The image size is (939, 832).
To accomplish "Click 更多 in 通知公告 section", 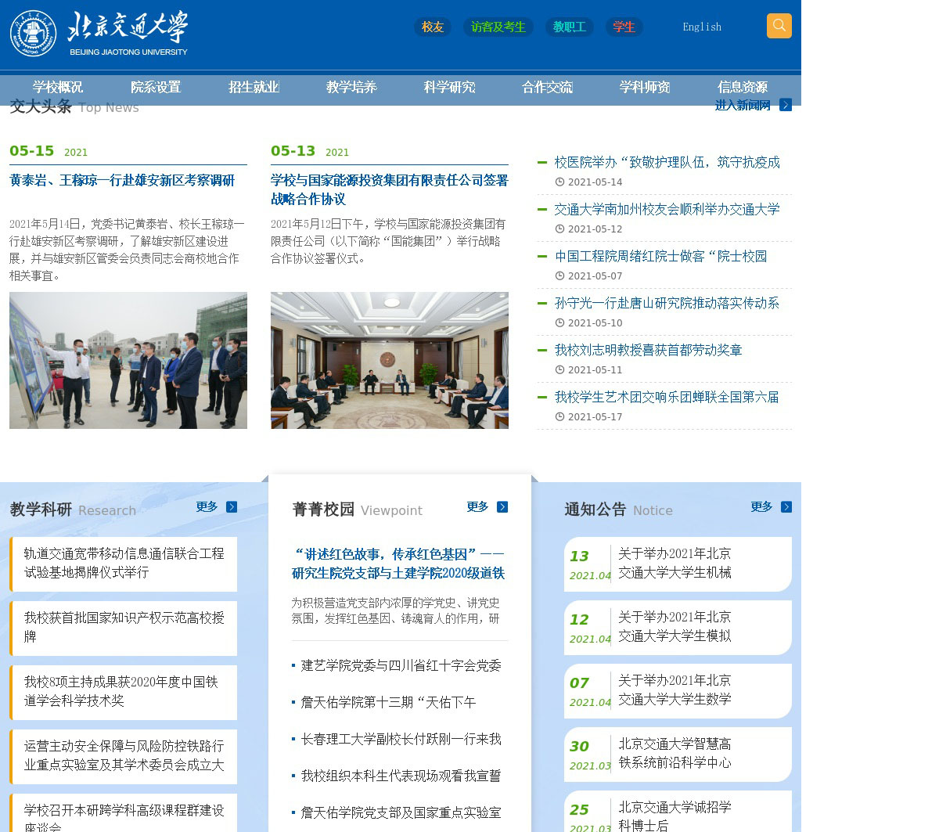I will coord(762,507).
